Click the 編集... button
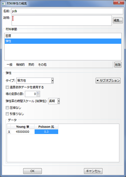The height and width of the screenshot is (177, 126). [x=118, y=21]
